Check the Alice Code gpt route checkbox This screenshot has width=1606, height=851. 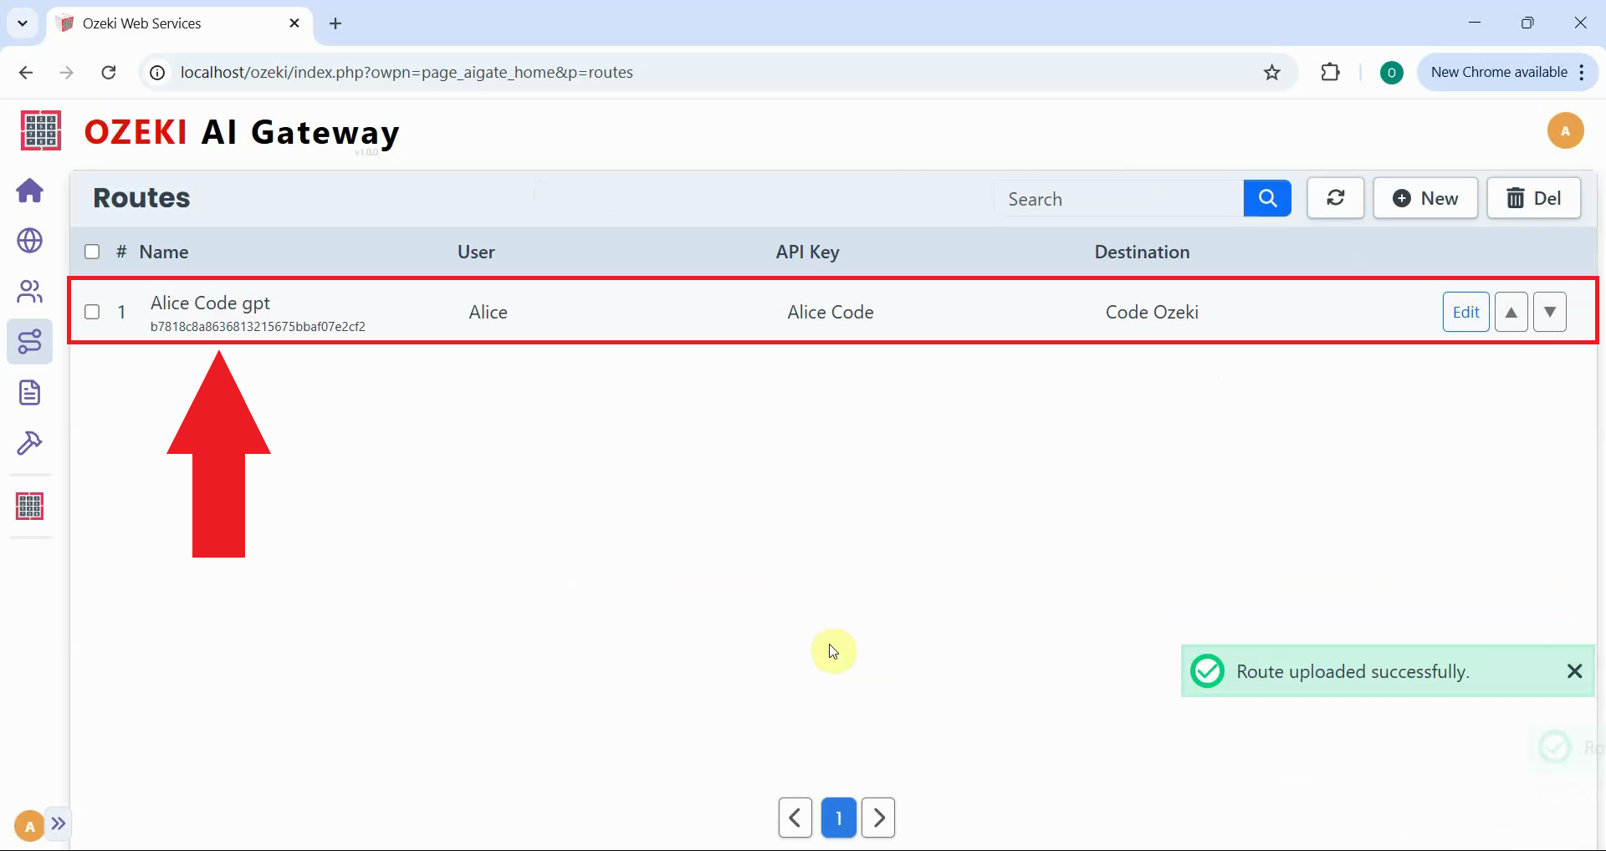click(x=92, y=312)
